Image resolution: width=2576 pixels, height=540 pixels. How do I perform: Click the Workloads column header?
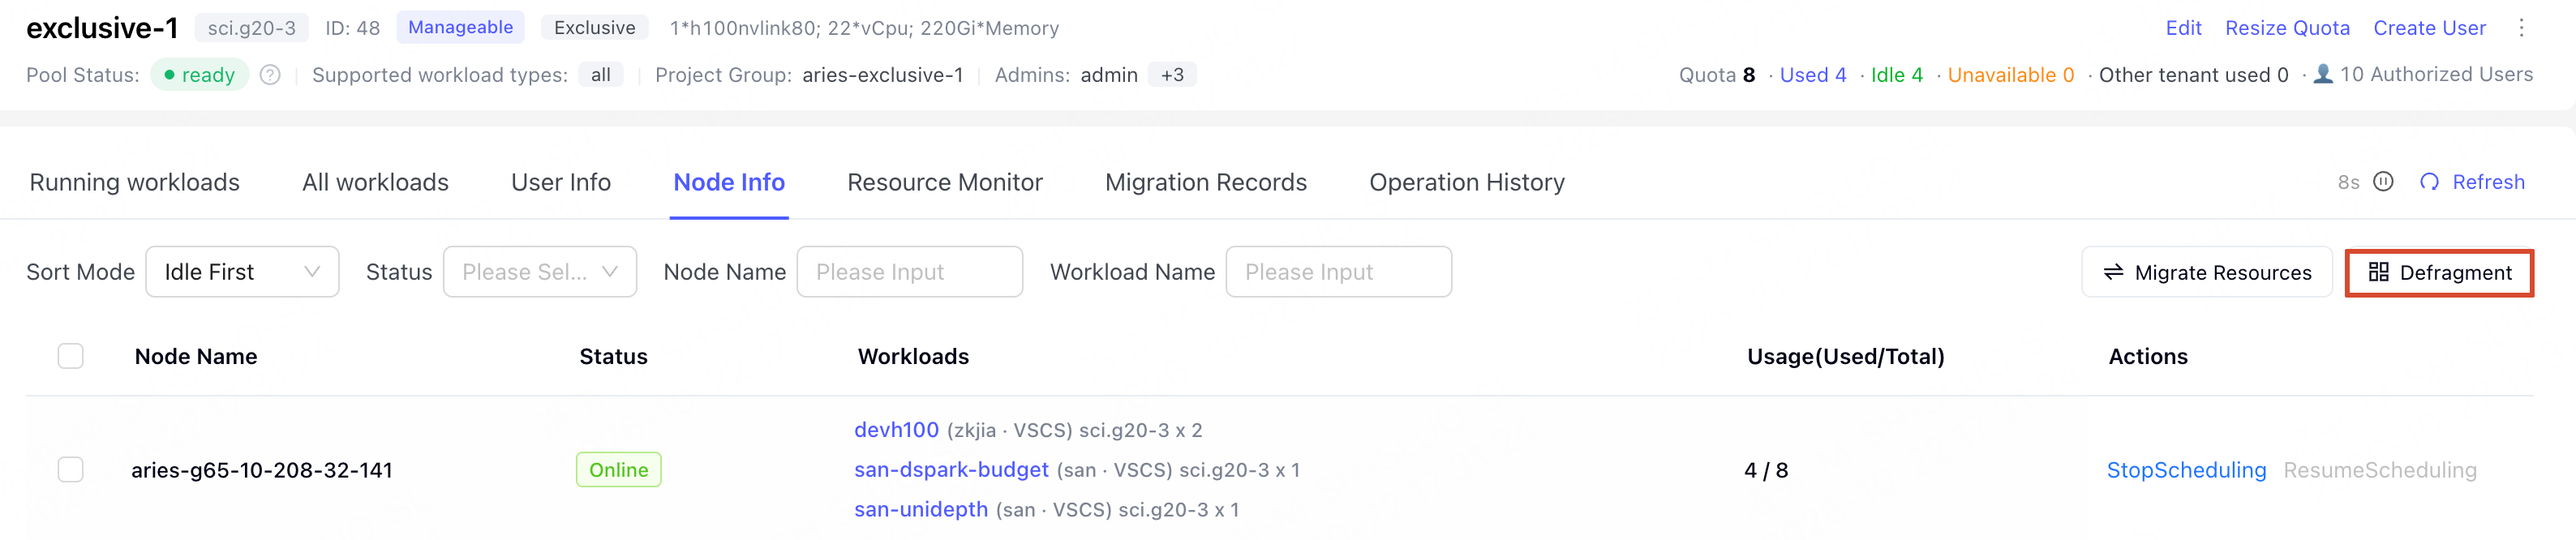[913, 357]
